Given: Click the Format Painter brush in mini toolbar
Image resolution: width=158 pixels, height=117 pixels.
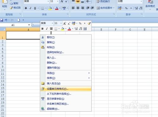Looking at the screenshot, I should [x=89, y=23].
